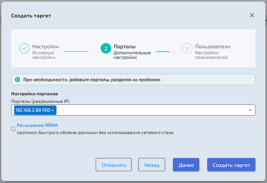The height and width of the screenshot is (183, 267).
Task: Go to the Настройки step label
Action: tap(46, 47)
